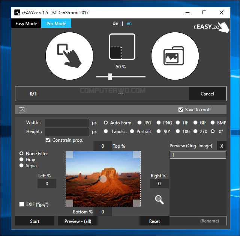Select 180' rotation radio button
240x236 pixels.
178,131
